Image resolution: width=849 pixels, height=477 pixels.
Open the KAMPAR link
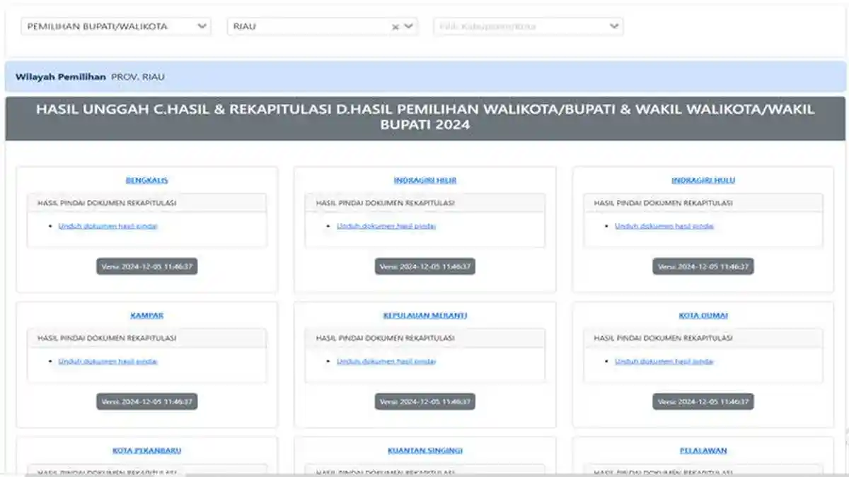[146, 315]
